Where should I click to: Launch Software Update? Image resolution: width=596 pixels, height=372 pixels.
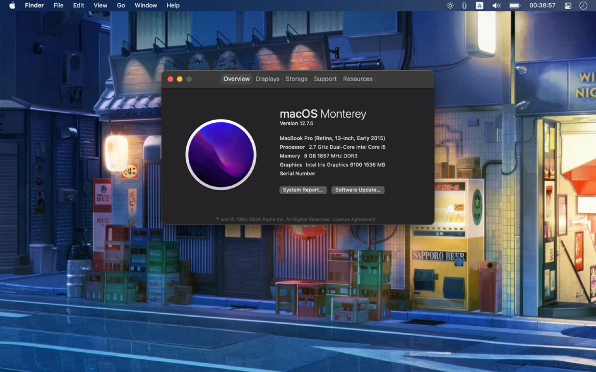click(358, 190)
